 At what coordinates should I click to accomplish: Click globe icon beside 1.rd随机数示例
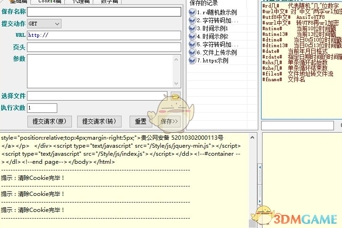pyautogui.click(x=192, y=12)
